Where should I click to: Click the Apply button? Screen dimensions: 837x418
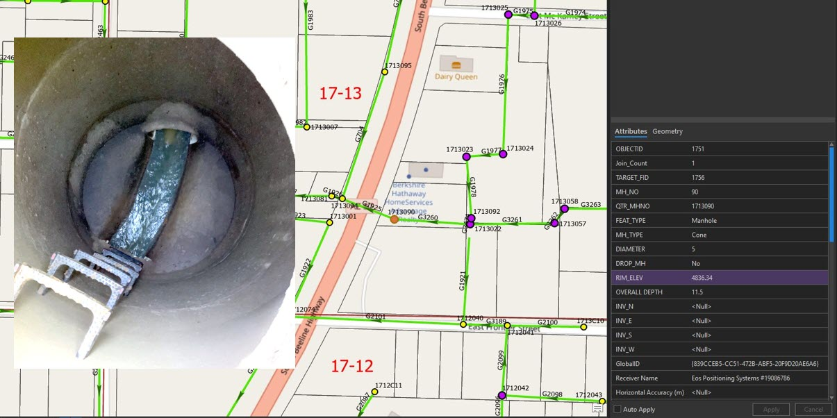[x=771, y=410]
